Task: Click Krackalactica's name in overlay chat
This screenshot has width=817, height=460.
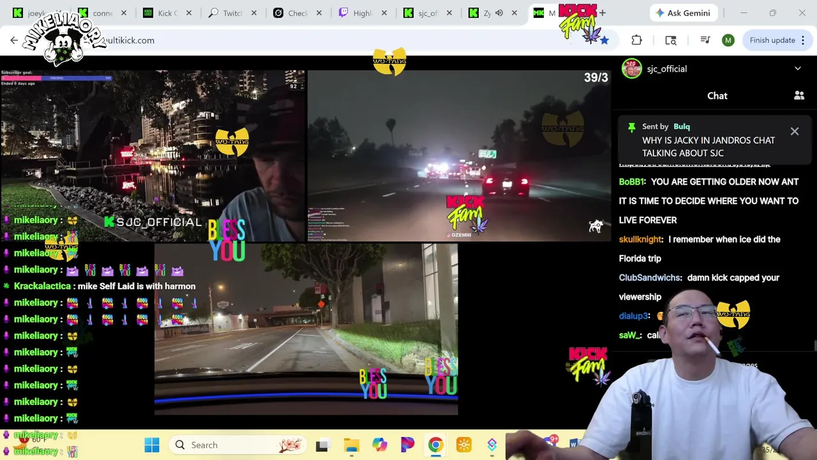Action: 43,286
